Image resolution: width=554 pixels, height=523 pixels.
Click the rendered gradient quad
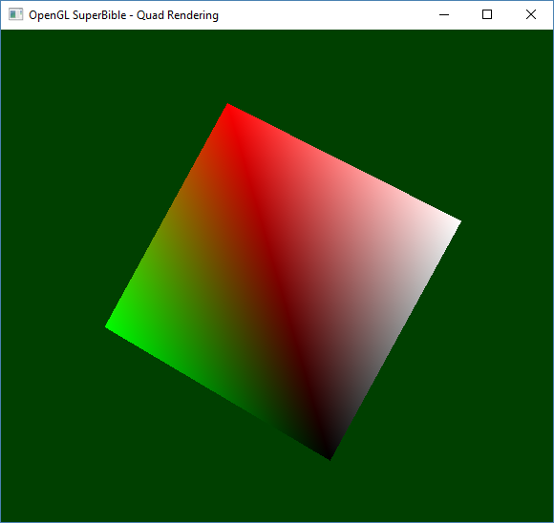283,282
